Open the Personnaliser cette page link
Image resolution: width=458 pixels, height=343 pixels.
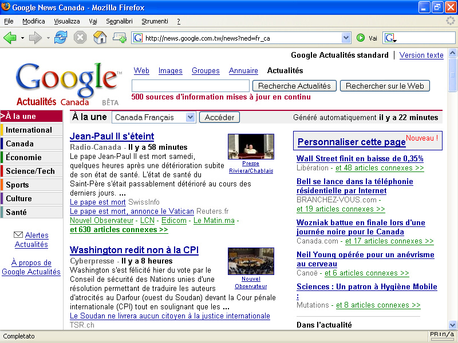click(352, 142)
